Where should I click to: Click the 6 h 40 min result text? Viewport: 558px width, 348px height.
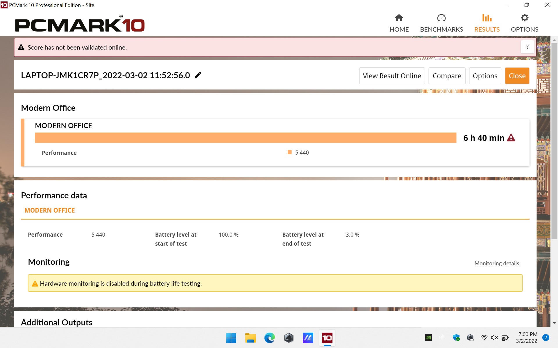click(x=484, y=138)
